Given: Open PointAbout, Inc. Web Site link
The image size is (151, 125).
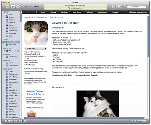Looking at the screenshot, I should click(62, 75).
